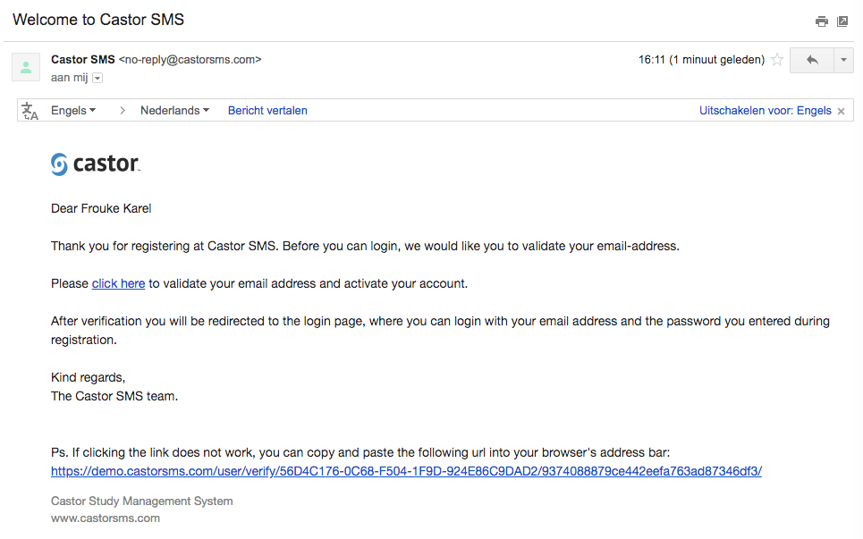Click Uitschakelen voor: Engels
863x539 pixels.
click(x=765, y=111)
